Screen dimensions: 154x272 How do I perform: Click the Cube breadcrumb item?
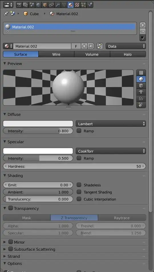click(31, 14)
